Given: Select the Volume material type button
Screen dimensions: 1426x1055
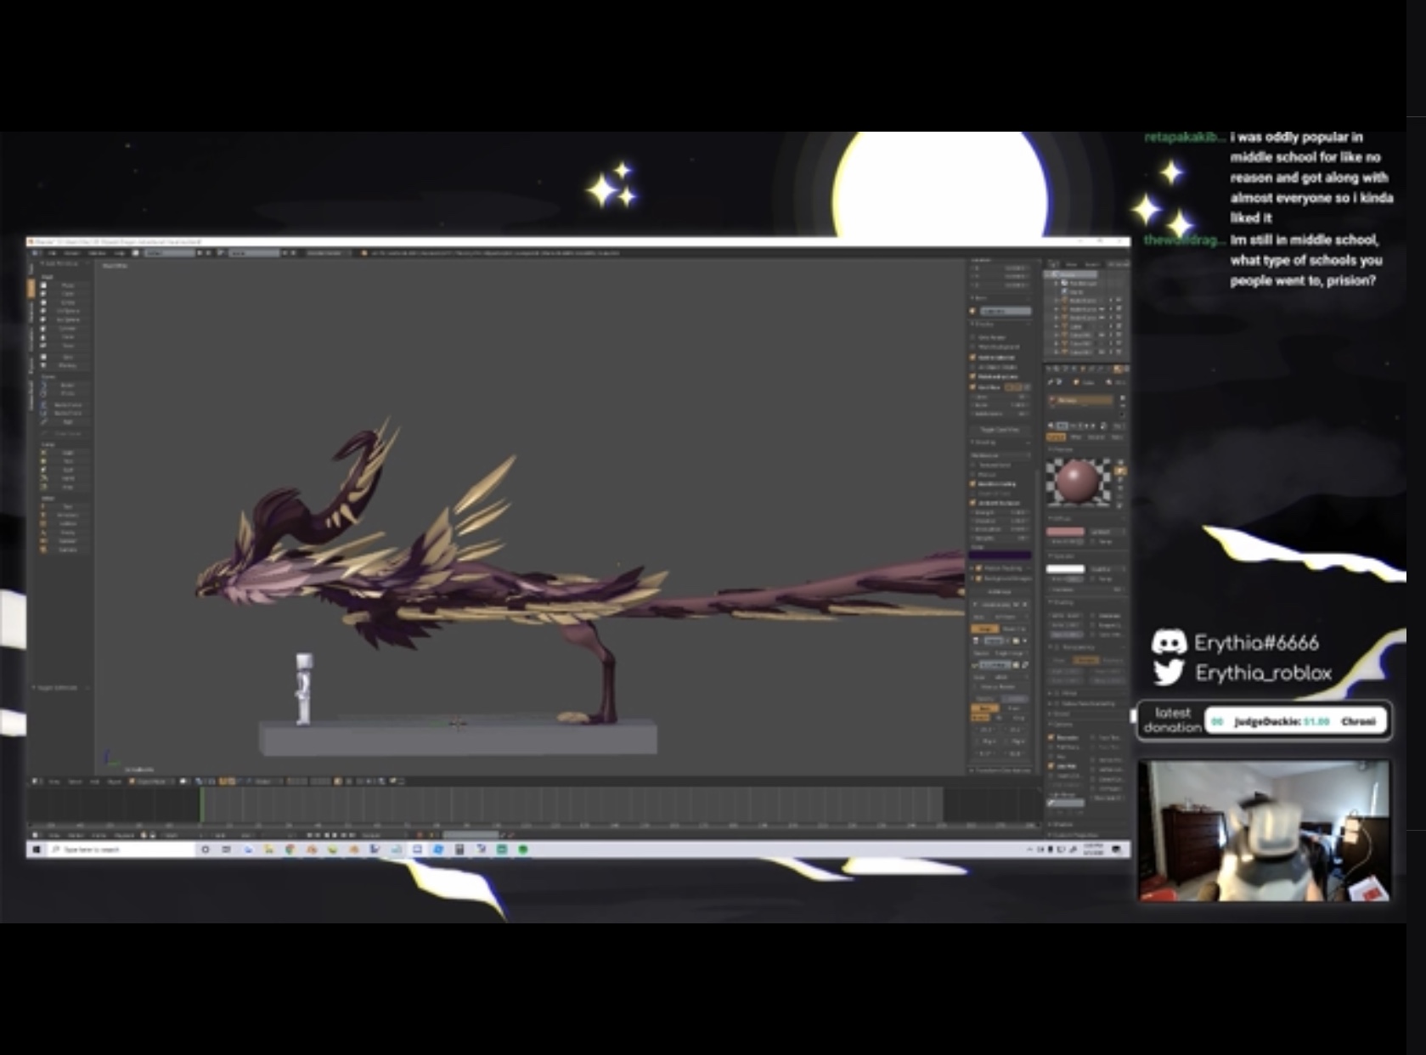Looking at the screenshot, I should pos(1096,437).
